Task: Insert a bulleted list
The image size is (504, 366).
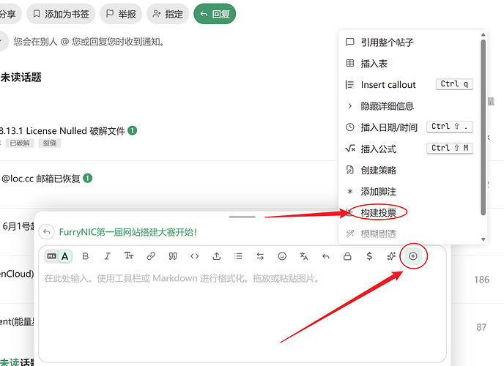Action: [x=238, y=256]
